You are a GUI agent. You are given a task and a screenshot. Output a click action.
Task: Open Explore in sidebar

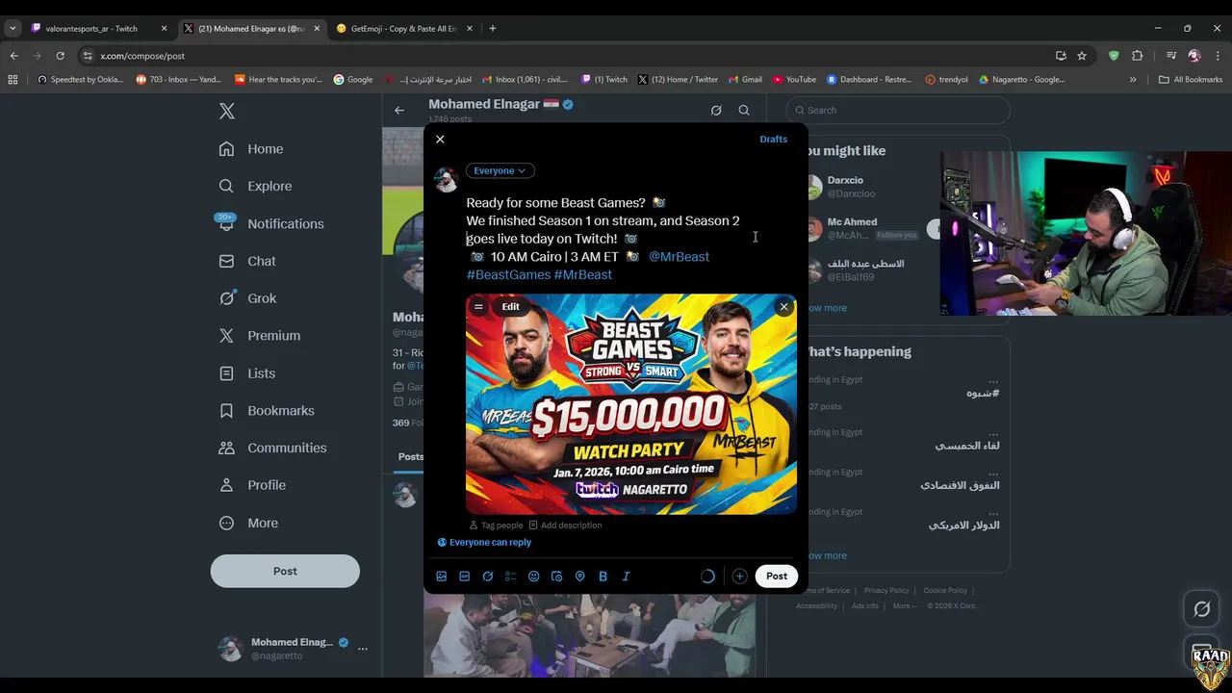pyautogui.click(x=255, y=187)
